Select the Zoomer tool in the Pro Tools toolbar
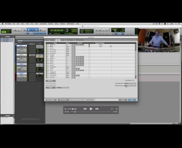This screenshot has width=182, height=148. 25,30
